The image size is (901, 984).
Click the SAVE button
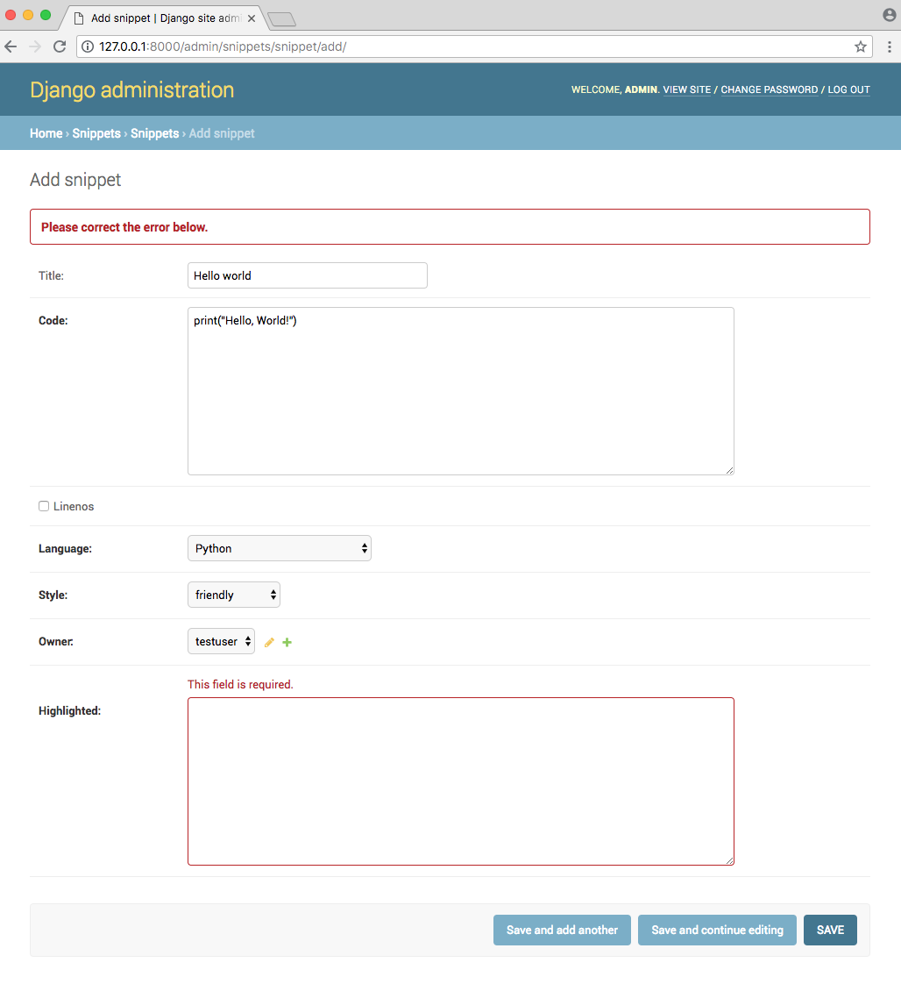(830, 930)
